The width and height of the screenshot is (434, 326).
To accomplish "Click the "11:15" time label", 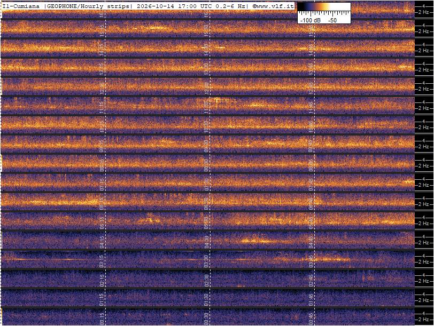I will [x=102, y=108].
